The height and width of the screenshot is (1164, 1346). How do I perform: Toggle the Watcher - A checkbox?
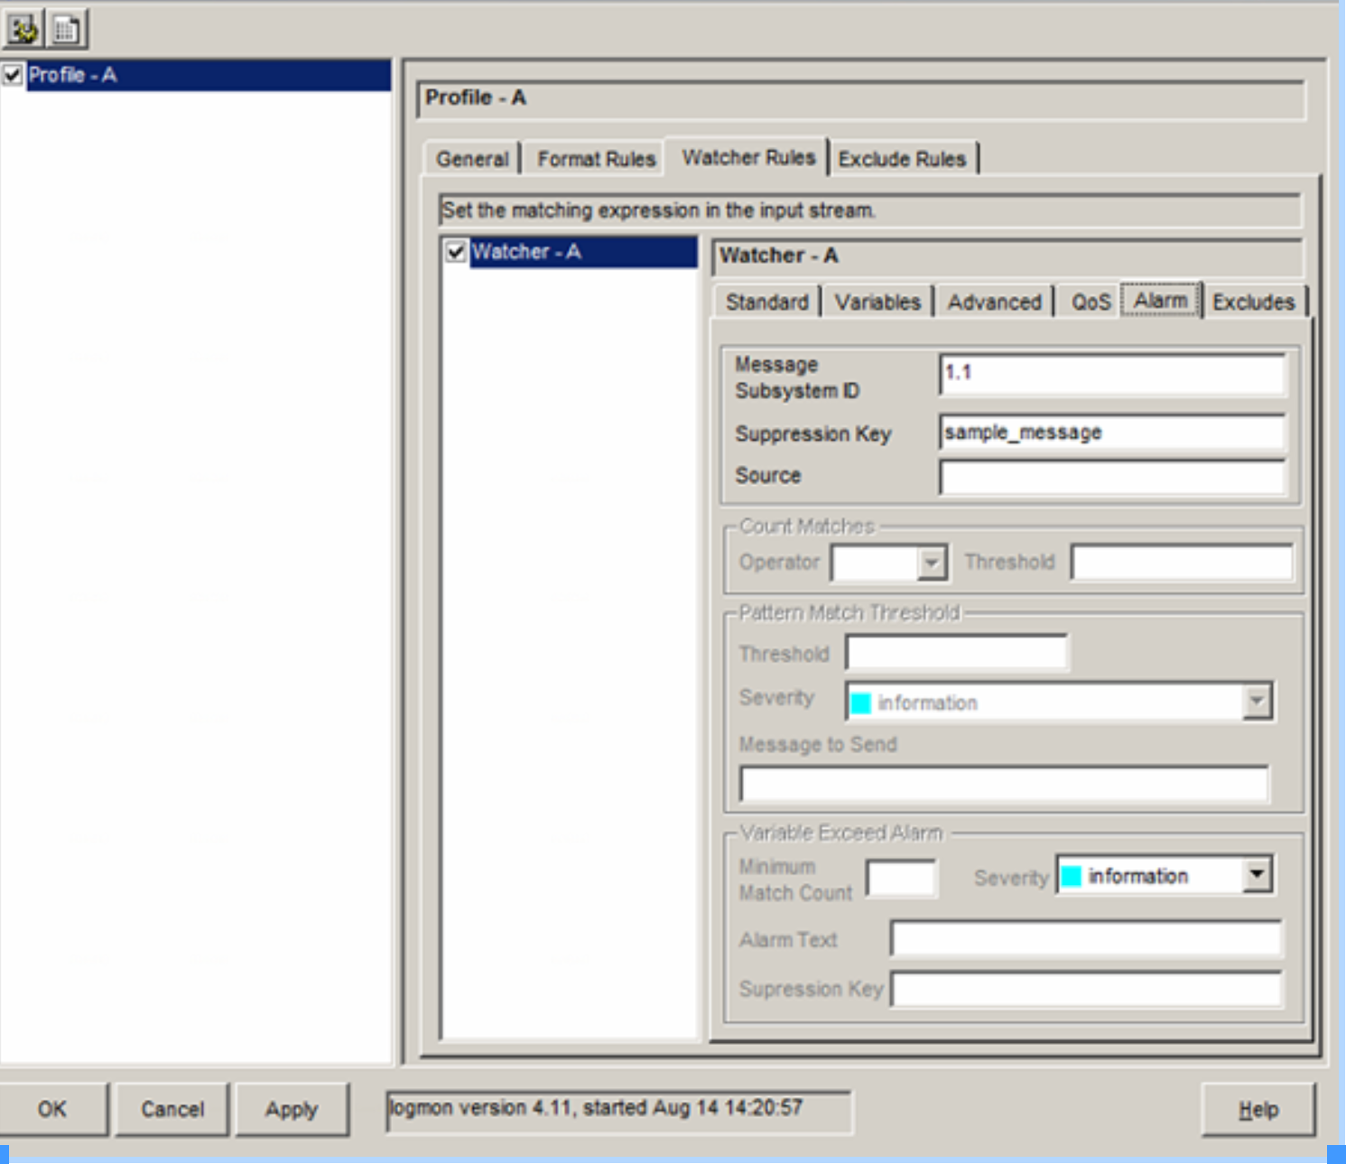456,252
